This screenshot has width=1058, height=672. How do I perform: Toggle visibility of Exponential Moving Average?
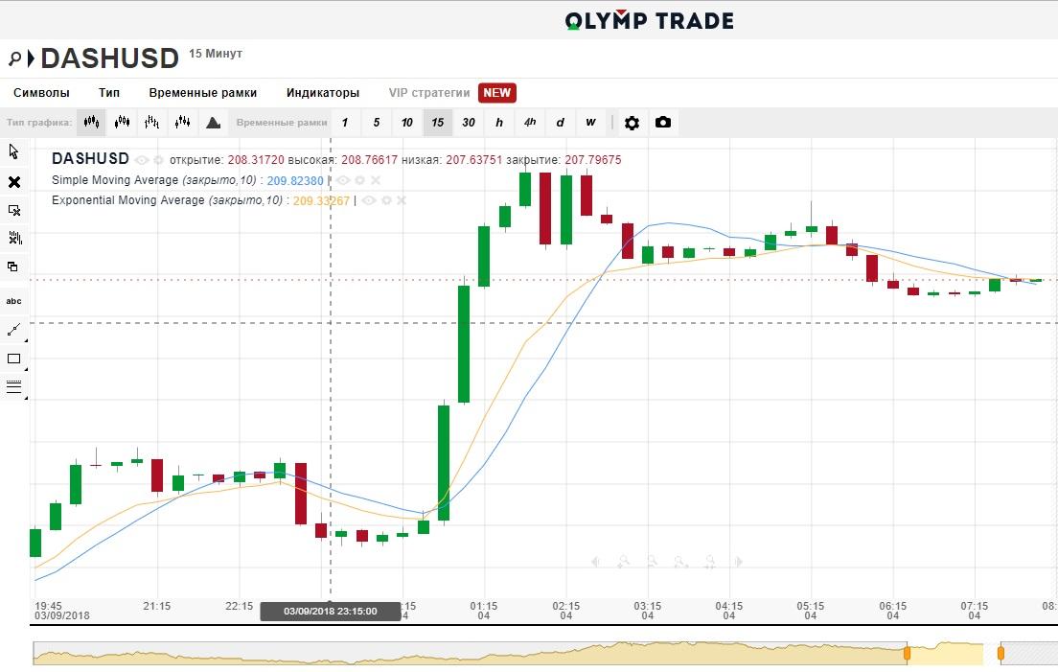click(368, 200)
